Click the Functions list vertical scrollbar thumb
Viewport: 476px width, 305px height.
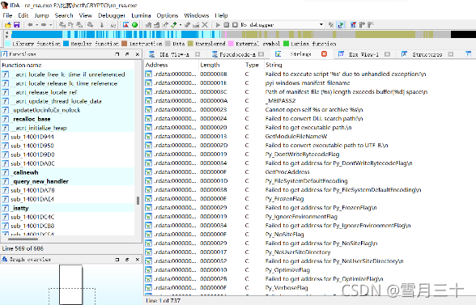[x=138, y=201]
